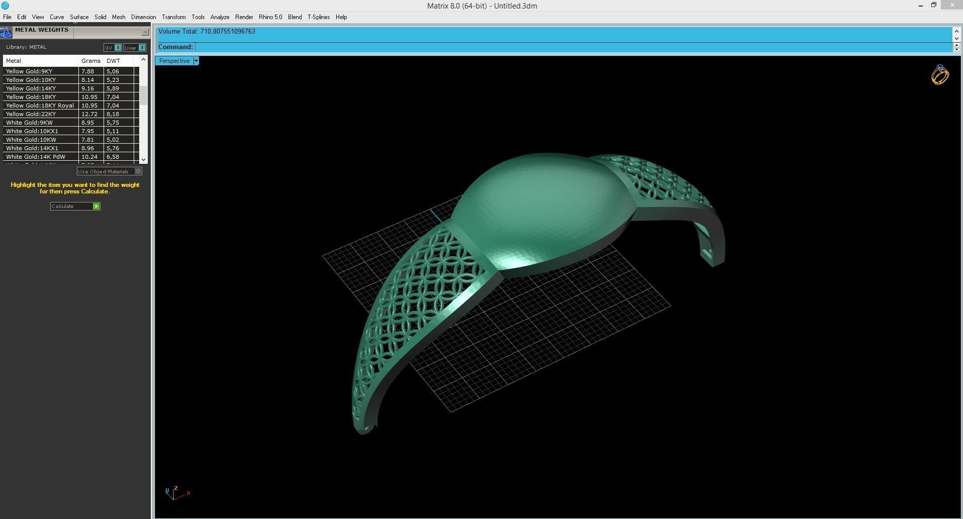963x519 pixels.
Task: Click the metal list scrollbar thumb
Action: (144, 95)
